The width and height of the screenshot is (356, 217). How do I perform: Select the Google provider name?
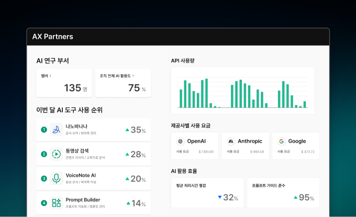click(297, 141)
